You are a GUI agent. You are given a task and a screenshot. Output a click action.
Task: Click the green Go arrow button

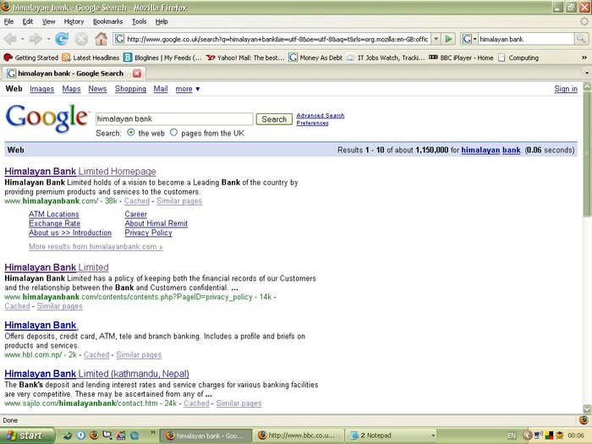pos(449,39)
